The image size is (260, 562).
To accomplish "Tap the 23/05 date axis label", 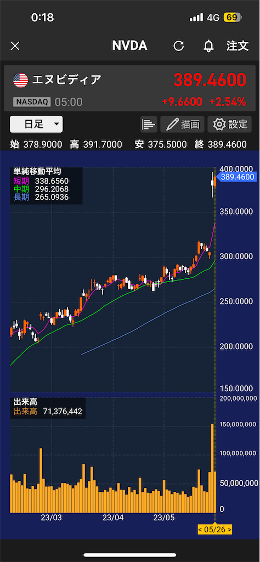I will [x=163, y=518].
